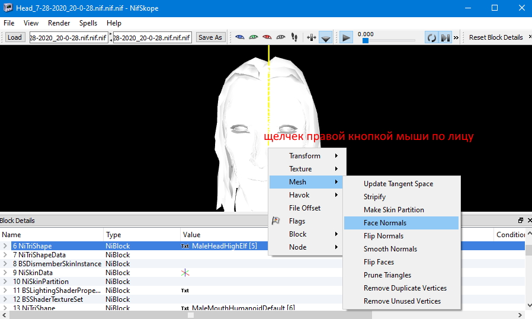532x319 pixels.
Task: Click the gray eye walk view icon
Action: (x=281, y=37)
